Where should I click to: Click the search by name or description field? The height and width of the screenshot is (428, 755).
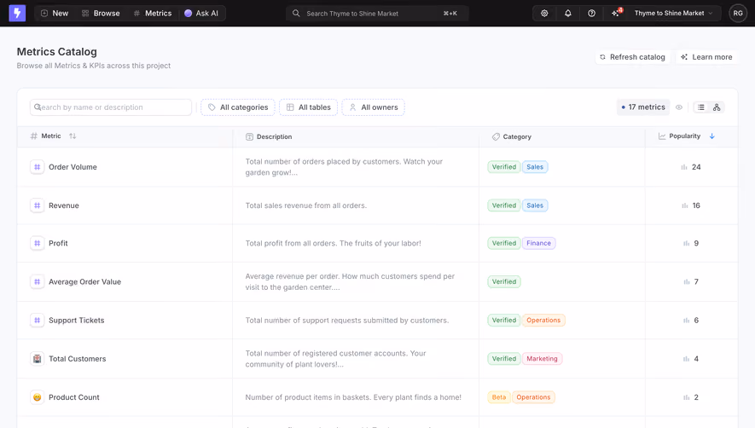(x=111, y=107)
